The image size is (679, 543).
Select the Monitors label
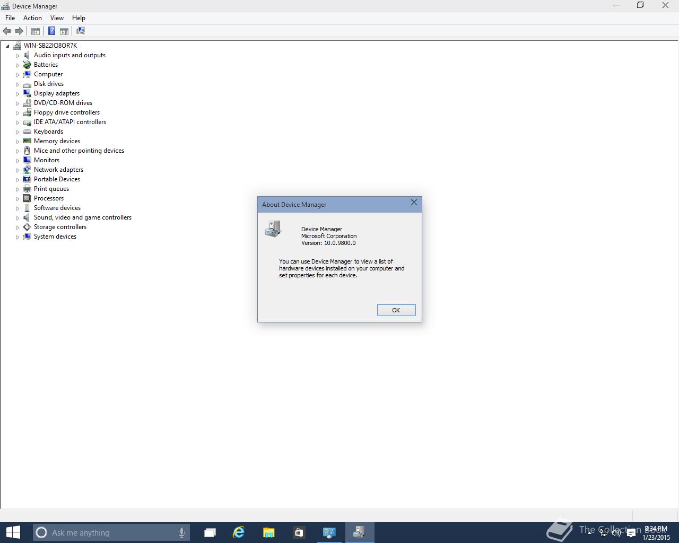coord(47,160)
